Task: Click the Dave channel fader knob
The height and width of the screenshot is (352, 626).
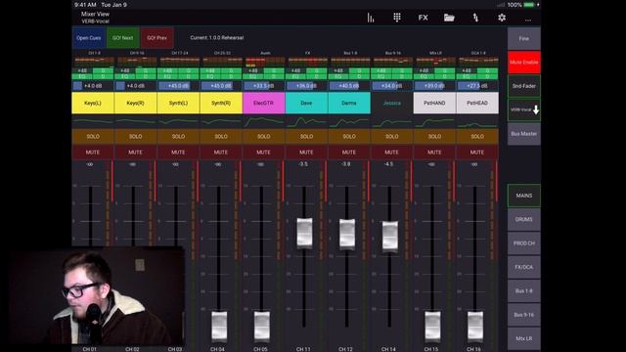Action: click(304, 234)
